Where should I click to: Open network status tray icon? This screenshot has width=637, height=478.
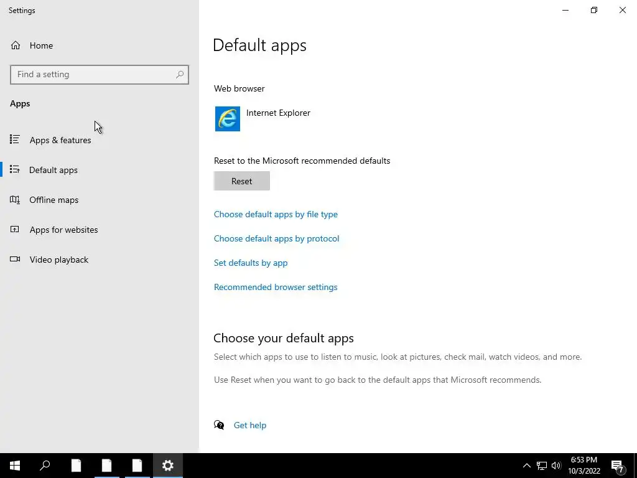(542, 466)
